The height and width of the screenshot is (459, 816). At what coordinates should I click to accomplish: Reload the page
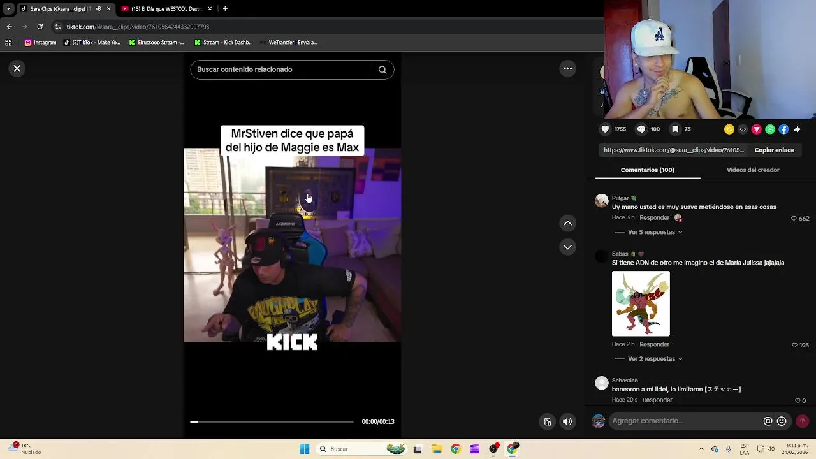tap(40, 27)
